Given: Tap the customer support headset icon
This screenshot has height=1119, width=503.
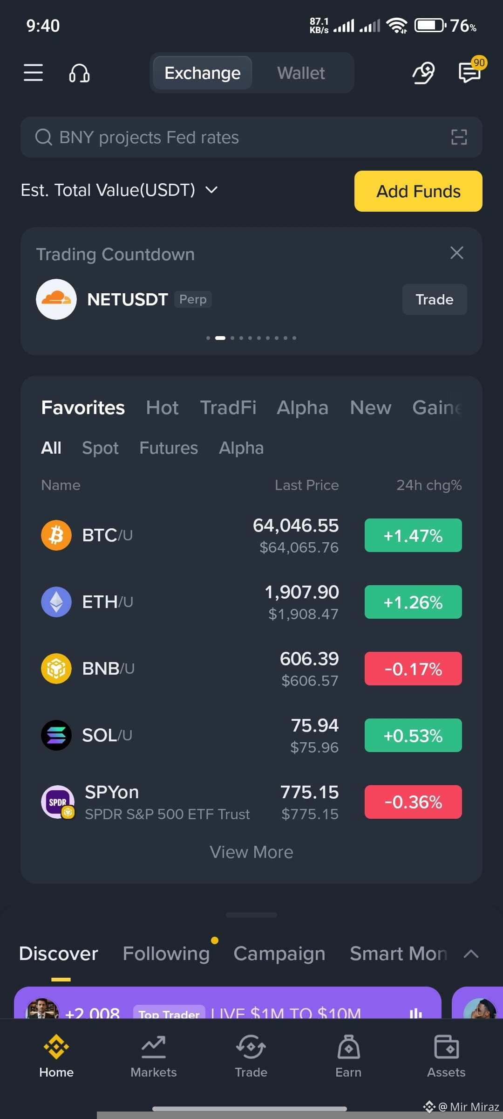Looking at the screenshot, I should 79,73.
